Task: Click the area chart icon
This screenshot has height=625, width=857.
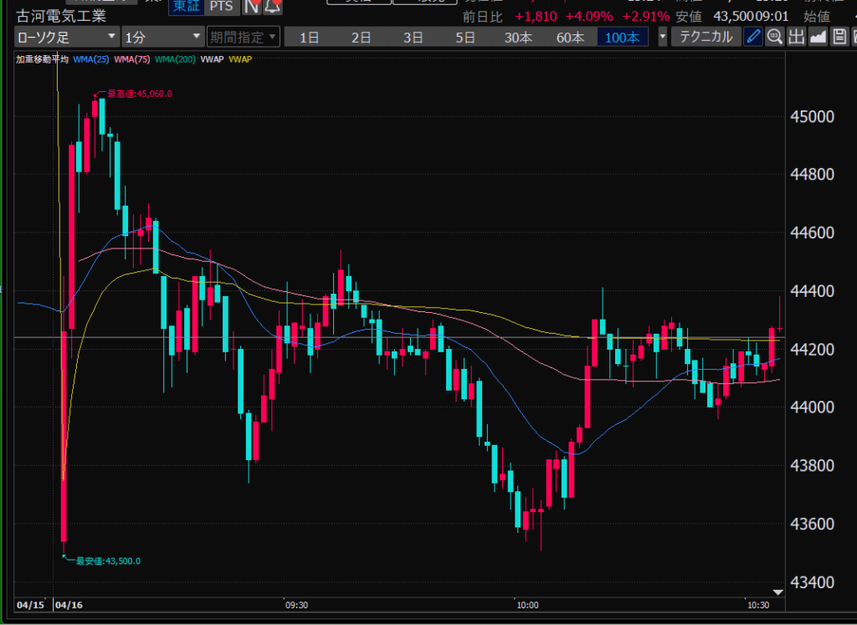Action: coord(817,37)
